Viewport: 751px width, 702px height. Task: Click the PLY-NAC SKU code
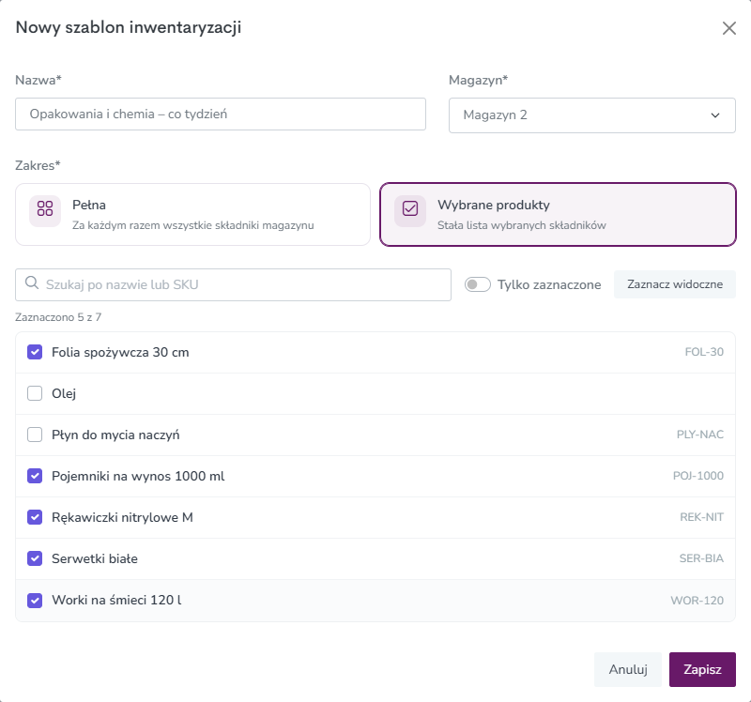click(699, 435)
